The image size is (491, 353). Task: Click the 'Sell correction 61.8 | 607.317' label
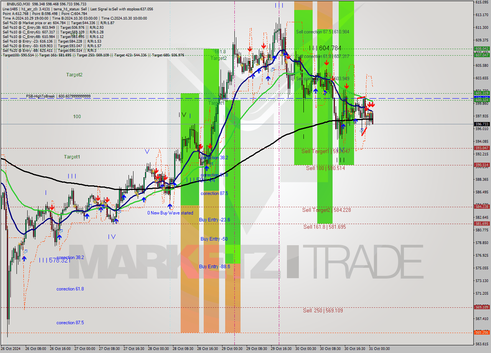pyautogui.click(x=323, y=56)
